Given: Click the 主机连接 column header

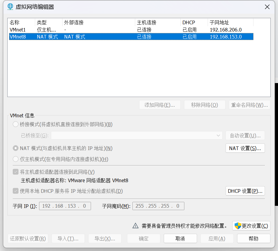Looking at the screenshot, I should pos(158,22).
